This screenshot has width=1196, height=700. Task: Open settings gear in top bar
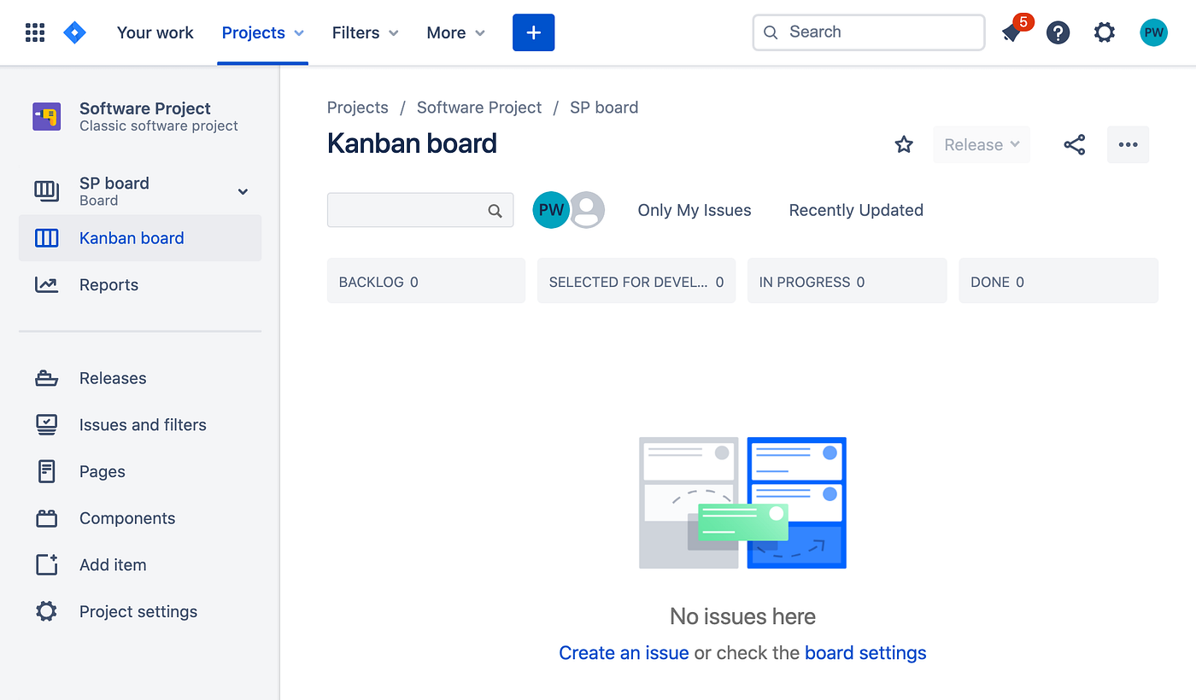click(1105, 32)
